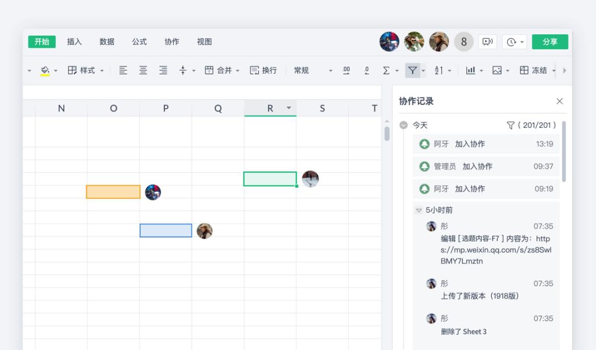Close the 协作记录 panel
The image size is (596, 350).
coord(560,101)
